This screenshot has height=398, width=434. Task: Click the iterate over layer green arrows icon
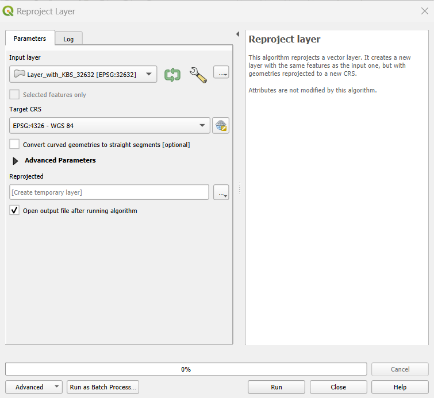pos(172,74)
